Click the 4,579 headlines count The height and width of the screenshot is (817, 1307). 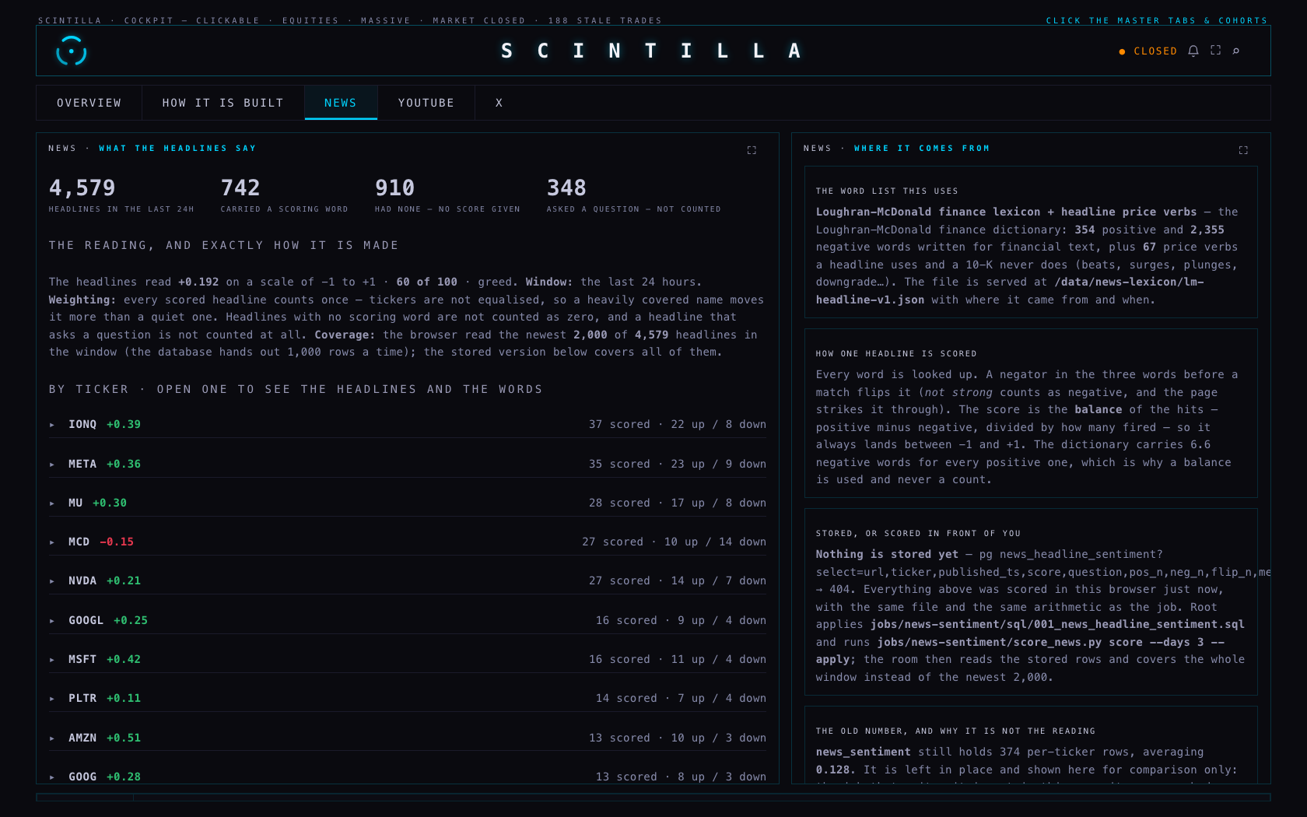coord(82,188)
